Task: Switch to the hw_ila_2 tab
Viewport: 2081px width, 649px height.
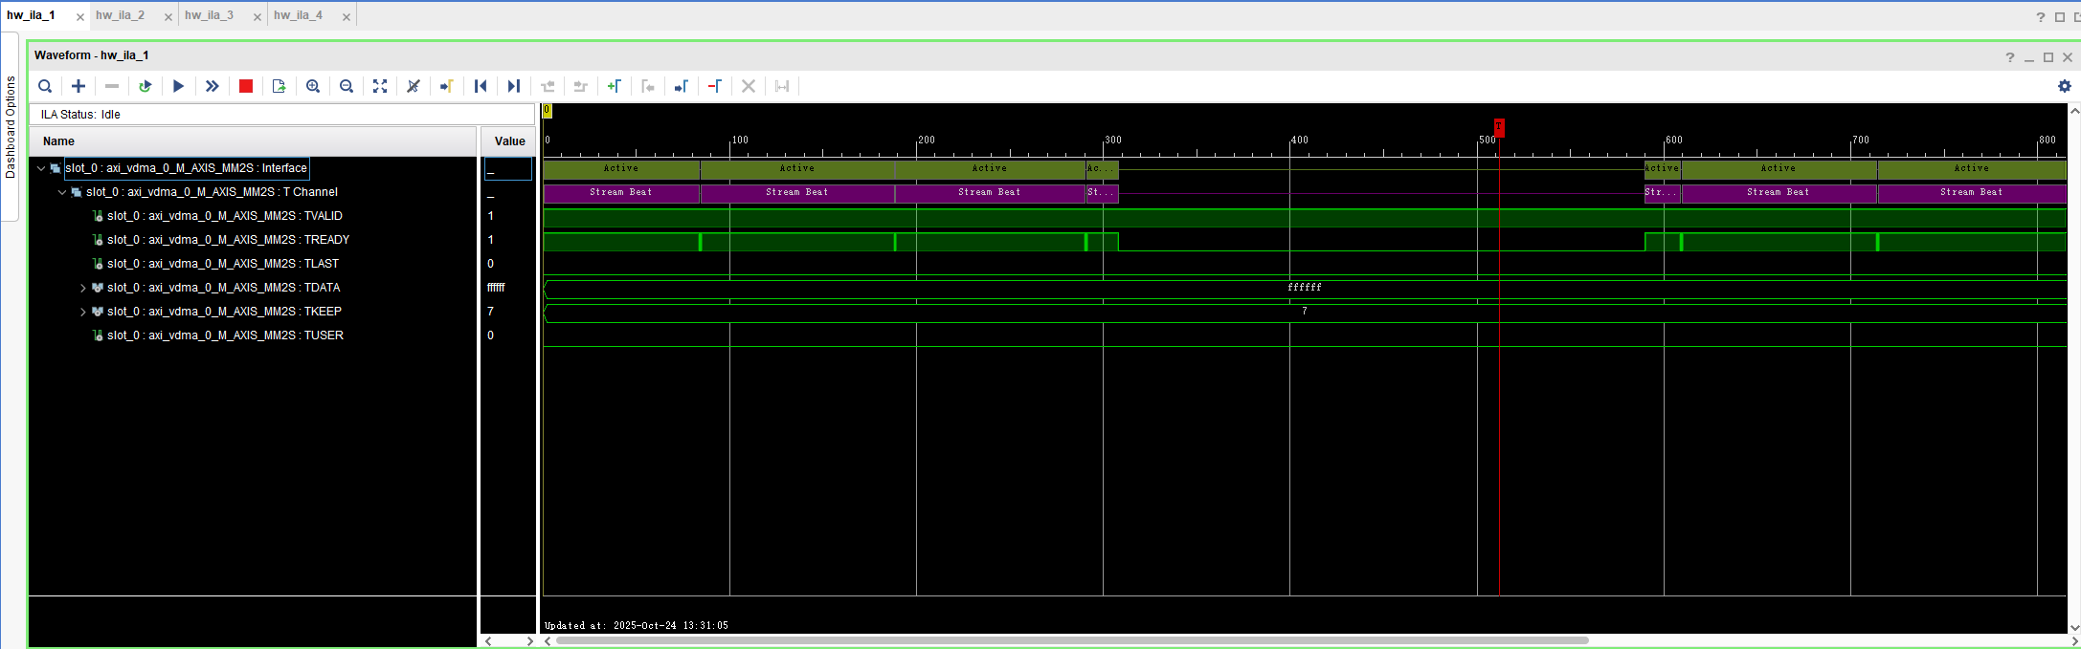Action: (121, 15)
